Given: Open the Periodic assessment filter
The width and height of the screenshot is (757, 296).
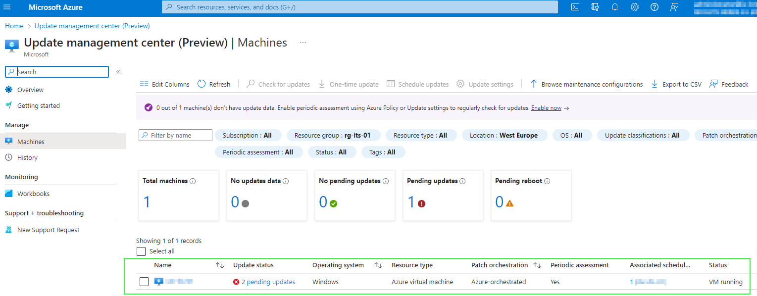Looking at the screenshot, I should (x=258, y=152).
